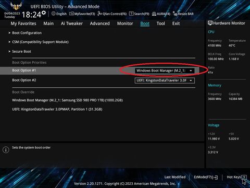Click Core Voltage value 1.168 V
The width and height of the screenshot is (250, 188).
(x=234, y=59)
